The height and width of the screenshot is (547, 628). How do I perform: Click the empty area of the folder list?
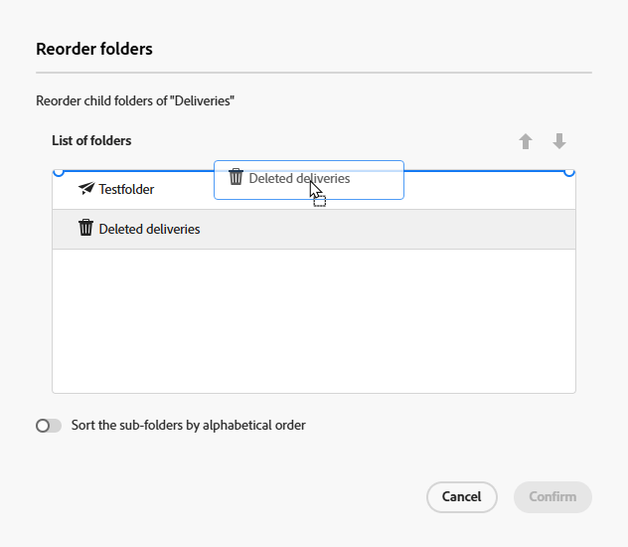(x=313, y=320)
